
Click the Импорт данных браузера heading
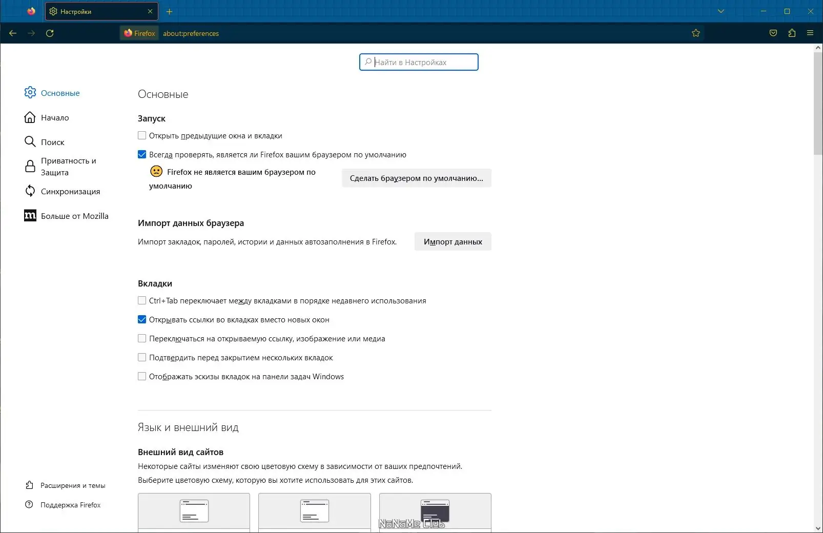coord(191,223)
